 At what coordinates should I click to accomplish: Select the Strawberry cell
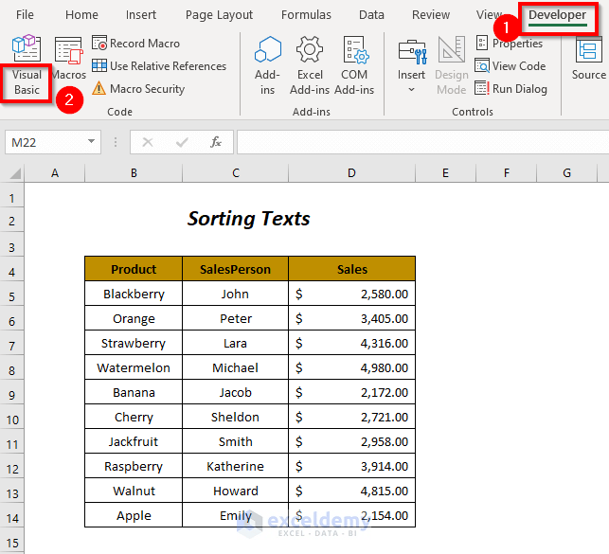(x=134, y=343)
